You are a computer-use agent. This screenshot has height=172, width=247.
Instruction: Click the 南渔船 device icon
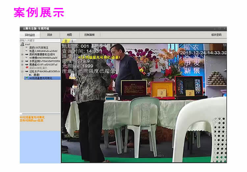[x=27, y=65]
